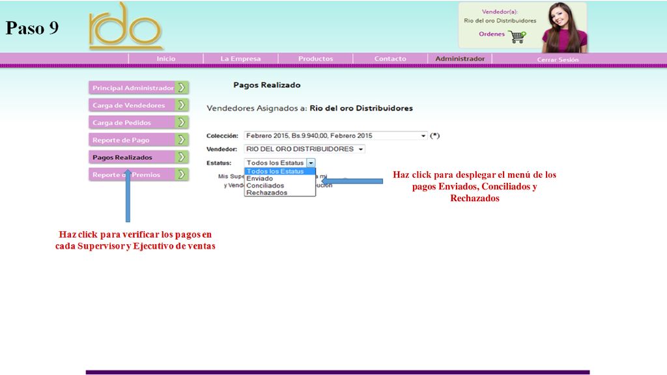Open Reporte de Premios sidebar button
Viewport: 667px width, 375px height.
pos(139,174)
